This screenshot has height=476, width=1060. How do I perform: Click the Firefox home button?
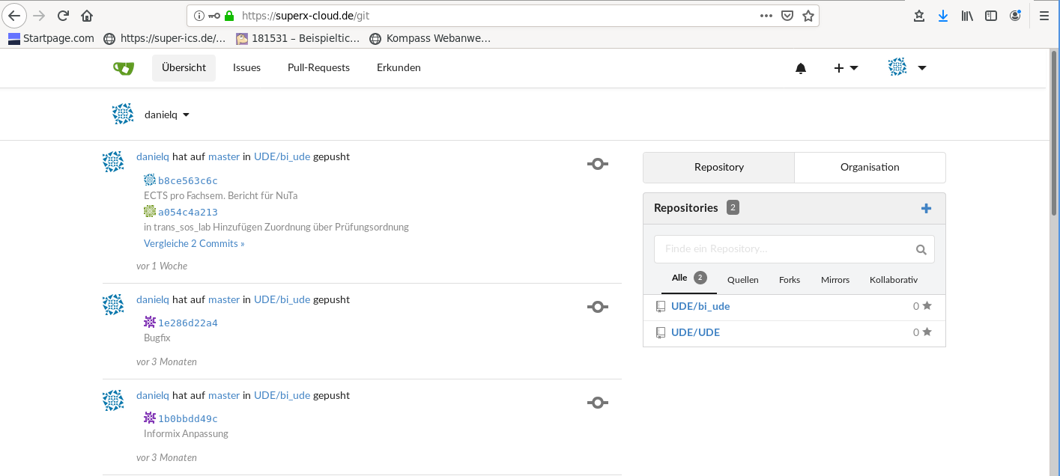(87, 16)
